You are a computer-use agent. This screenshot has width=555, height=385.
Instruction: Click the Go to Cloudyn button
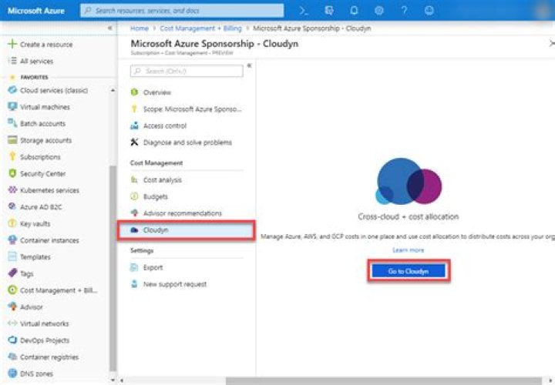pyautogui.click(x=408, y=271)
